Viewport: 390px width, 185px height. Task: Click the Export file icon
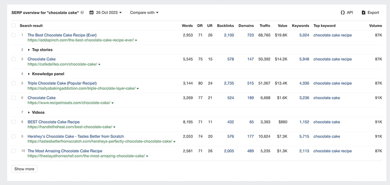pyautogui.click(x=363, y=12)
